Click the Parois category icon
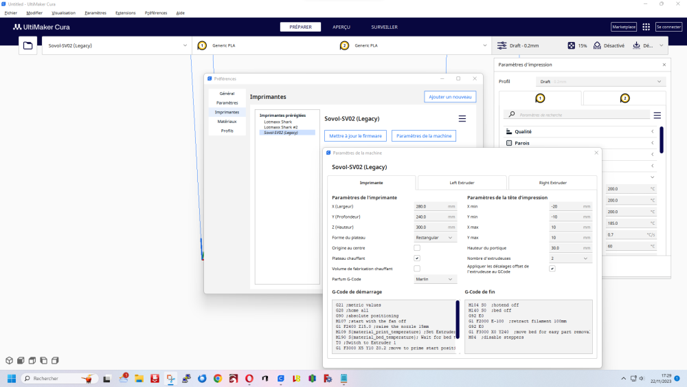Viewport: 687px width, 387px height. click(509, 143)
